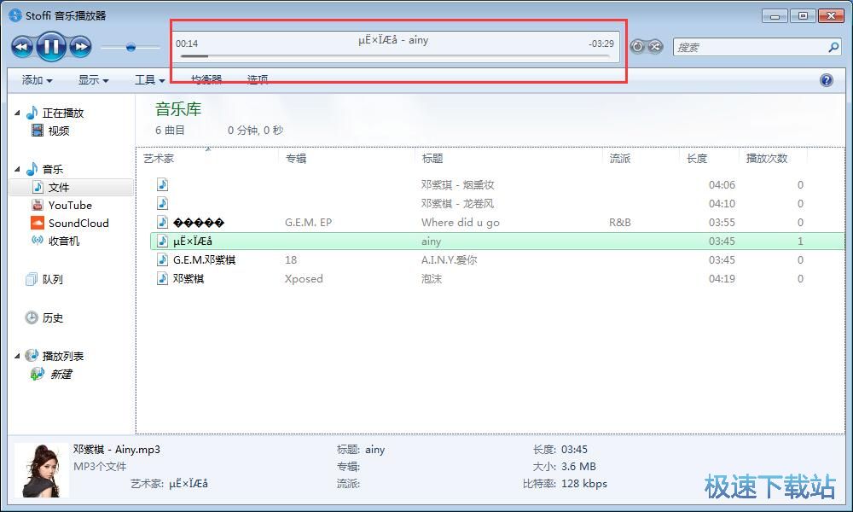Collapse the 播放列表 section

tap(16, 355)
